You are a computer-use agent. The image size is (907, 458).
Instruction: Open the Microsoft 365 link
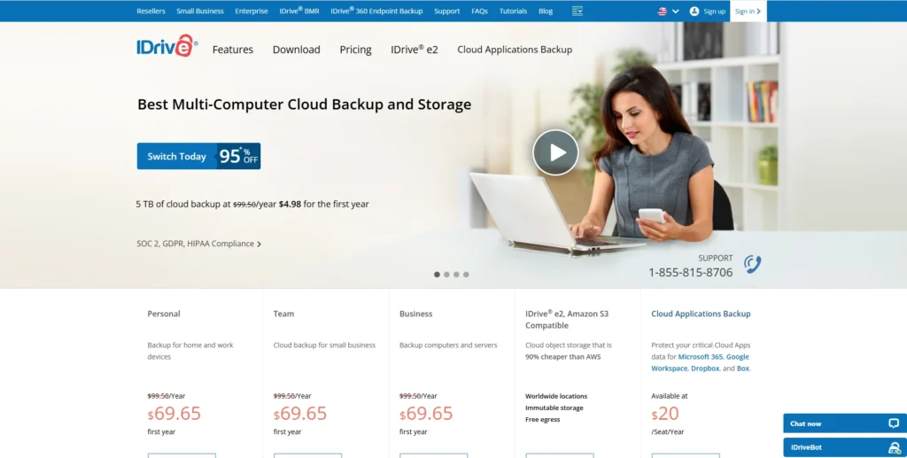(x=701, y=357)
